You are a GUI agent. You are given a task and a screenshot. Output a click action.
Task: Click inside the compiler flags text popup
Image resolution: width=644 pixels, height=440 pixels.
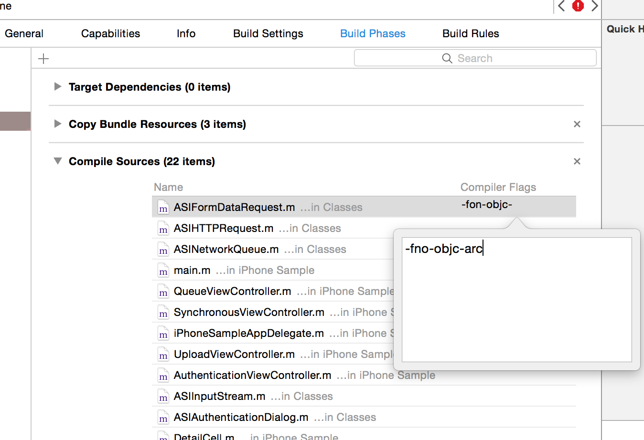[x=517, y=300]
